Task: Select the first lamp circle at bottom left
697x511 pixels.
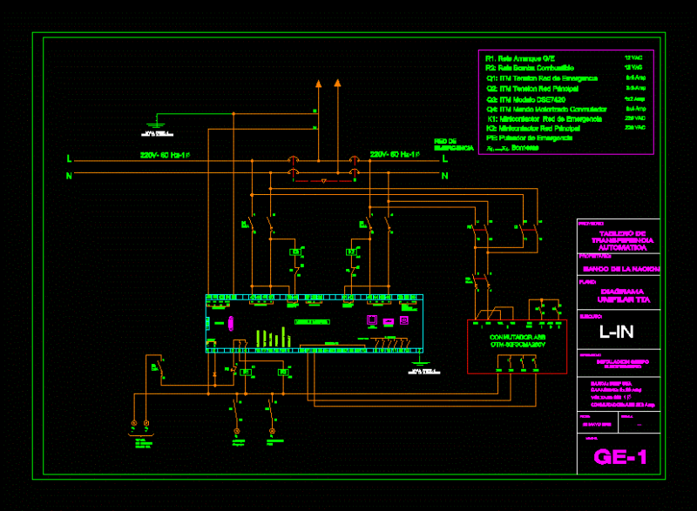Action: pyautogui.click(x=134, y=424)
